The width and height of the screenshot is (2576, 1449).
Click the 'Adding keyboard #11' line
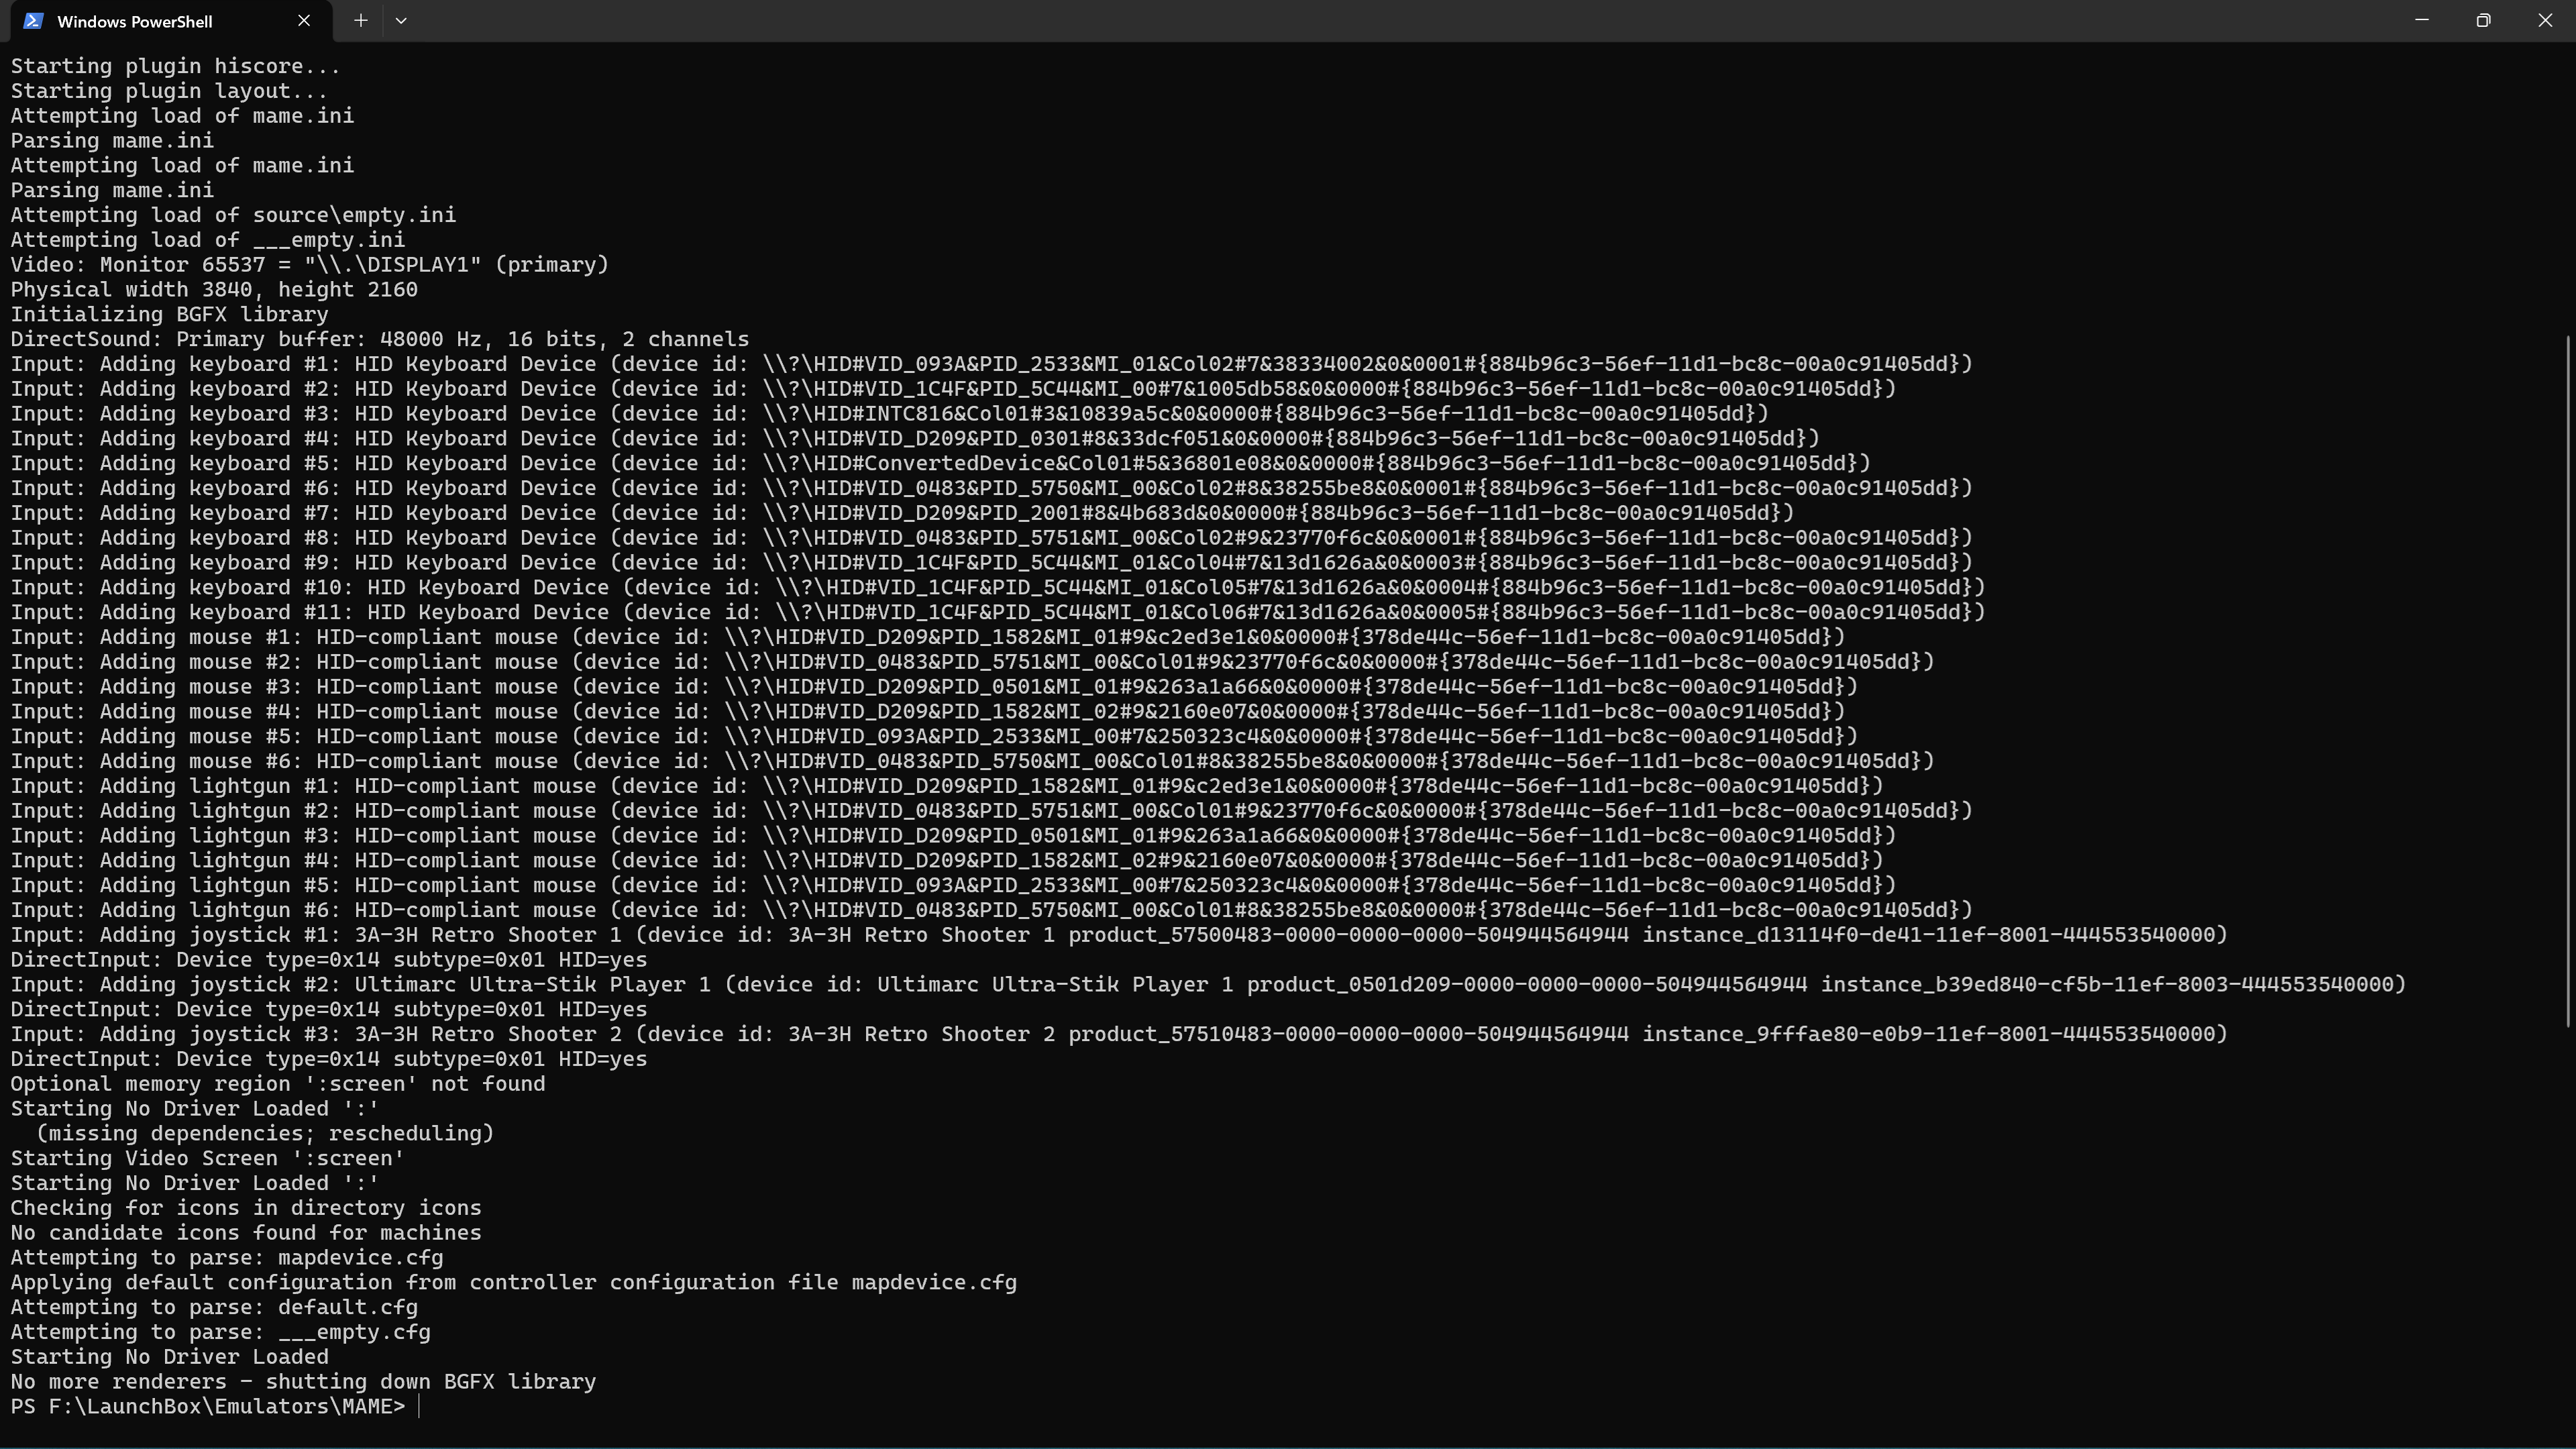pos(998,613)
